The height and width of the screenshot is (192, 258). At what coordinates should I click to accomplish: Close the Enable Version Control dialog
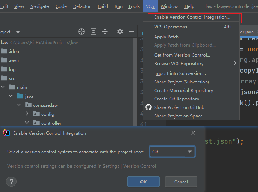coord(193,133)
